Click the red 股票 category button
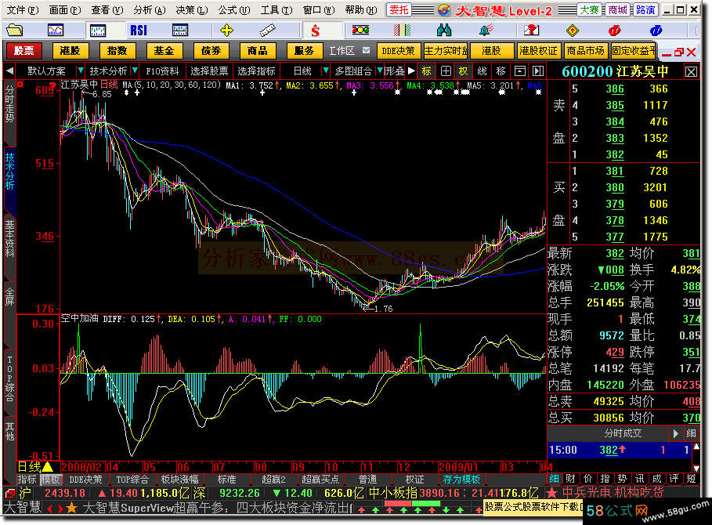Image resolution: width=712 pixels, height=525 pixels. (23, 51)
